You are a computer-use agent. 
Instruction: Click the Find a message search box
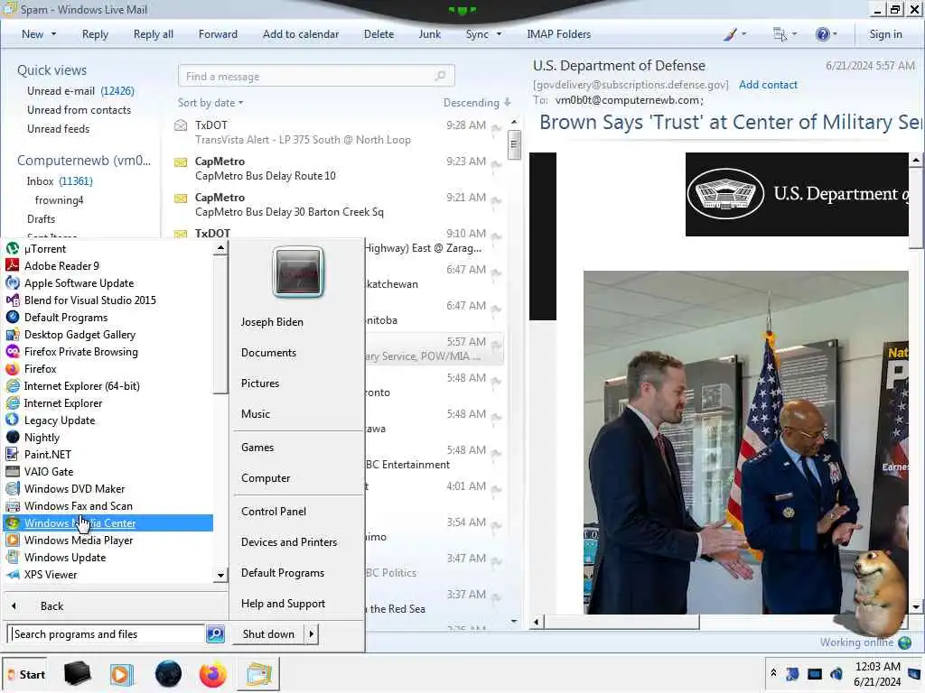point(316,76)
